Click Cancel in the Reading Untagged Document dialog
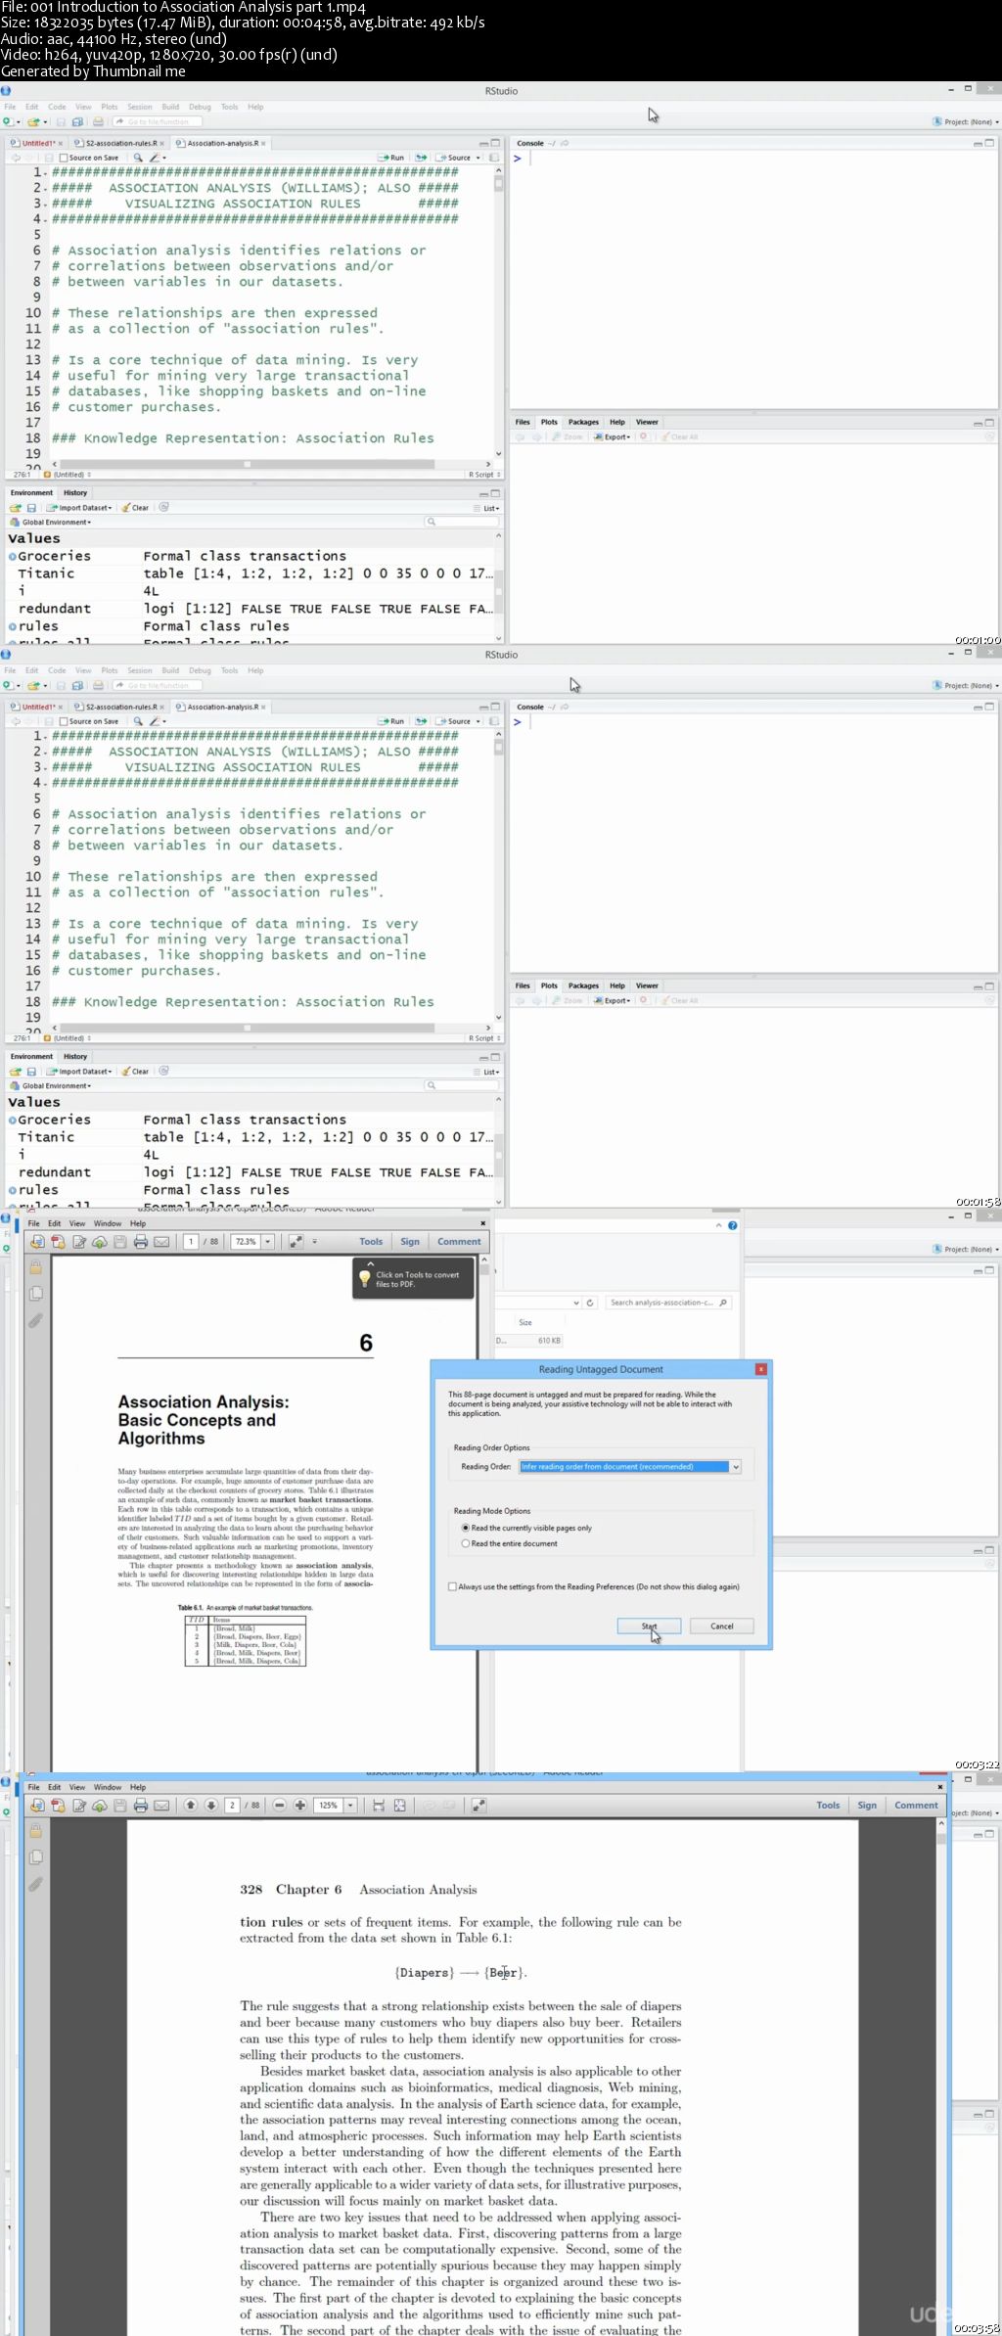The image size is (1002, 2336). (x=722, y=1626)
